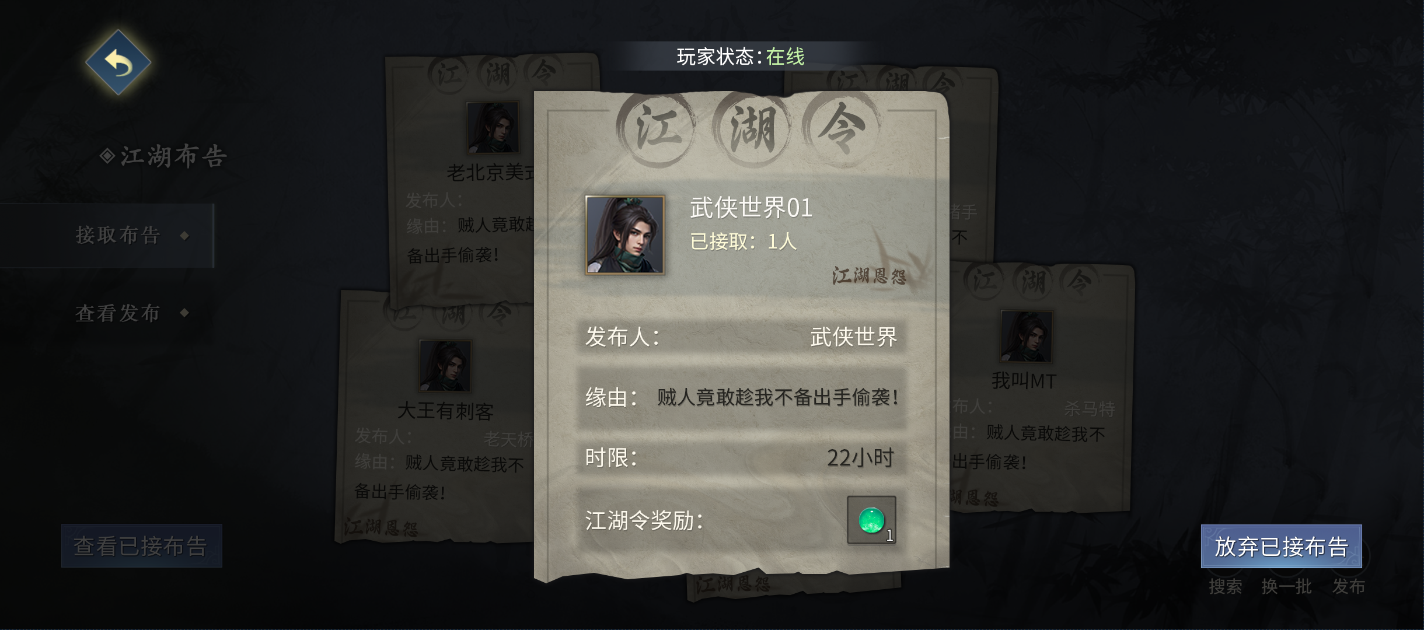Click the 江湖布告 heading diamond icon
The width and height of the screenshot is (1424, 630).
(x=107, y=156)
